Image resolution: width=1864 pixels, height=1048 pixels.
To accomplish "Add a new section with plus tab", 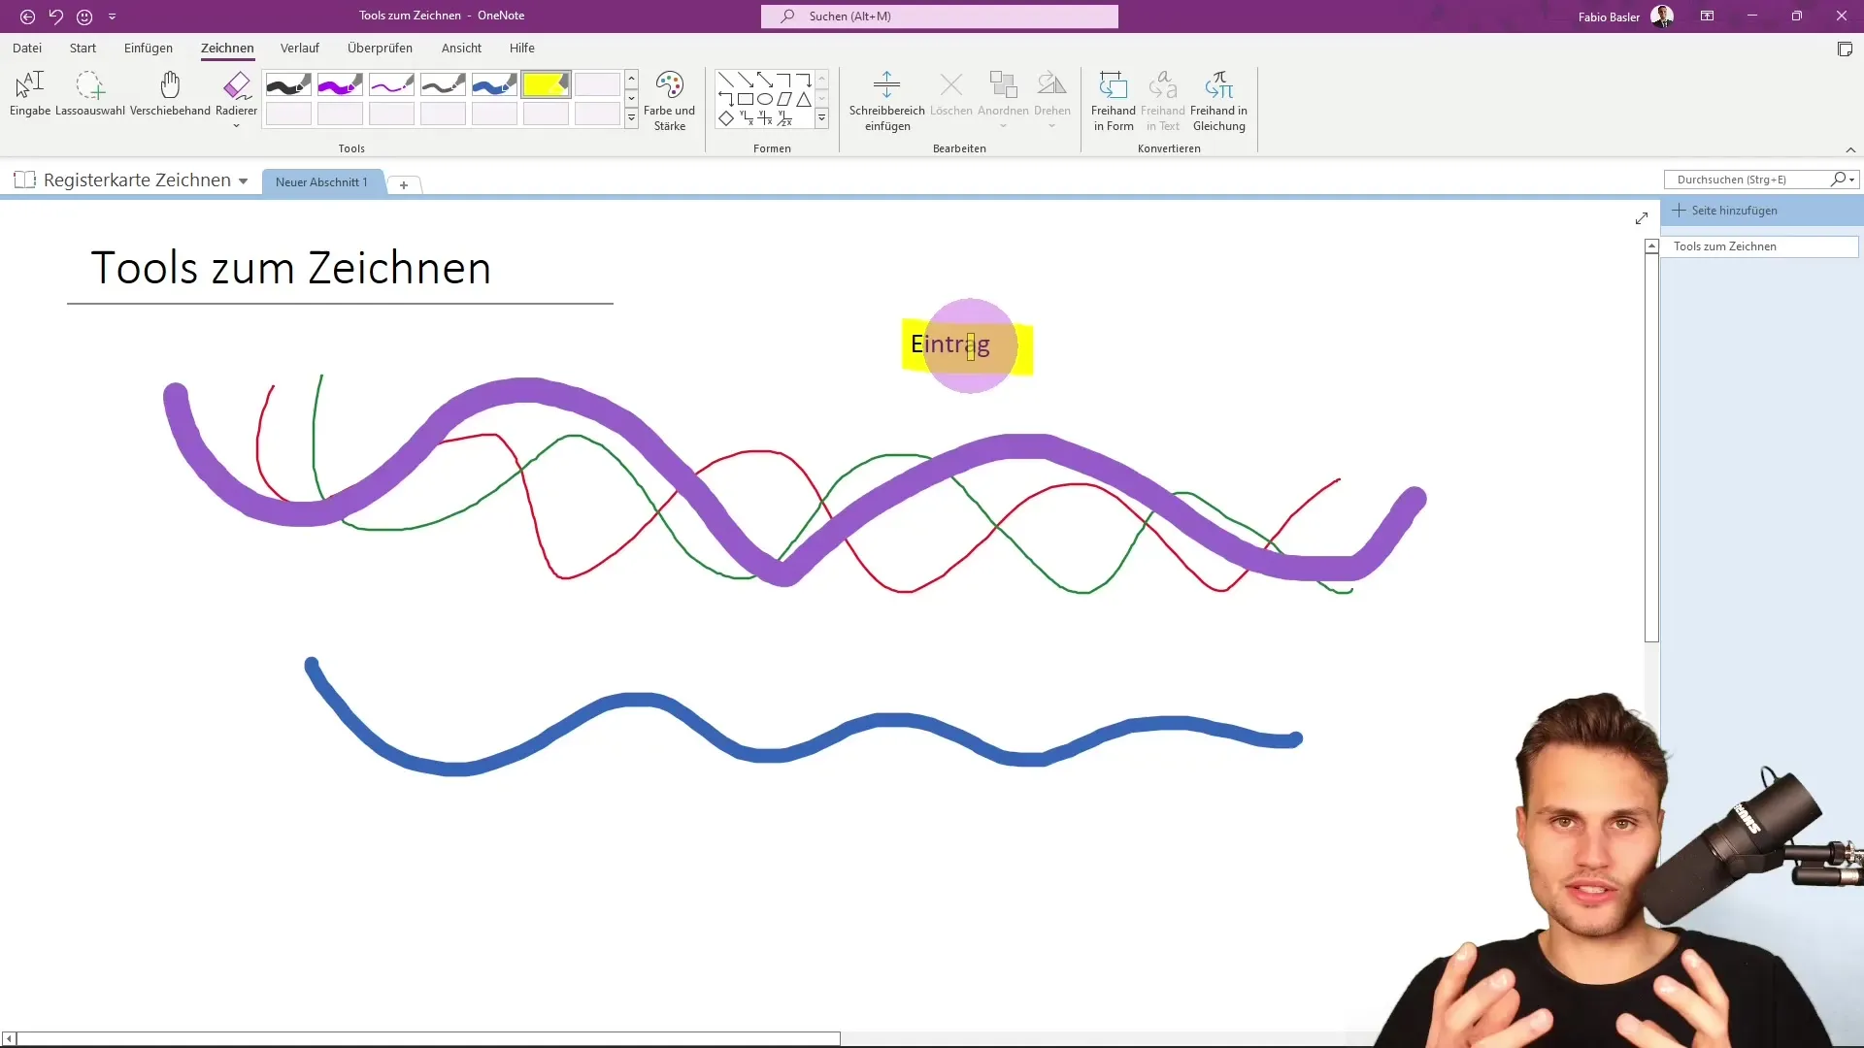I will coord(404,184).
